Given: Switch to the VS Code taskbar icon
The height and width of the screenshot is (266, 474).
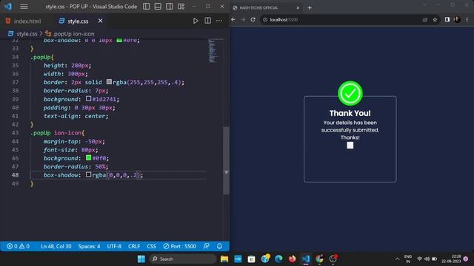Looking at the screenshot, I should pos(306,259).
